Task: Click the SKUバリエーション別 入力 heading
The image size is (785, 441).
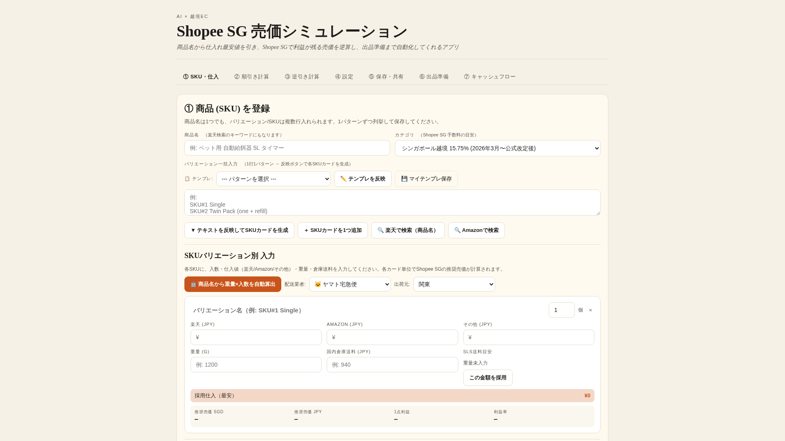Action: [x=230, y=256]
